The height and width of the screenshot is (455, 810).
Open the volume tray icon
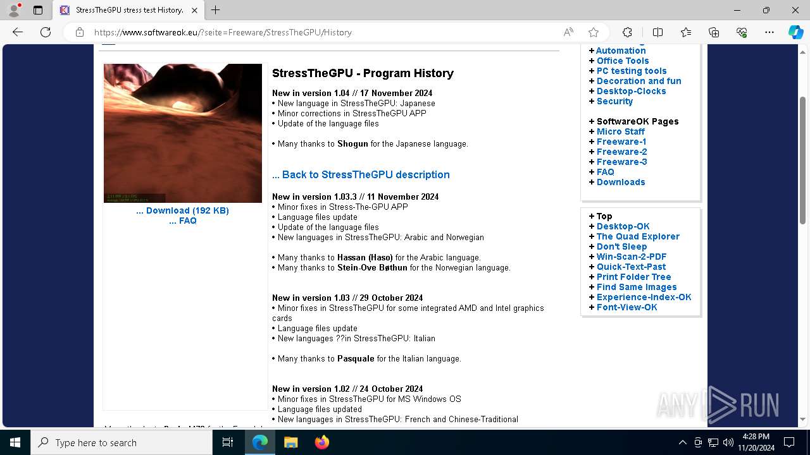728,442
